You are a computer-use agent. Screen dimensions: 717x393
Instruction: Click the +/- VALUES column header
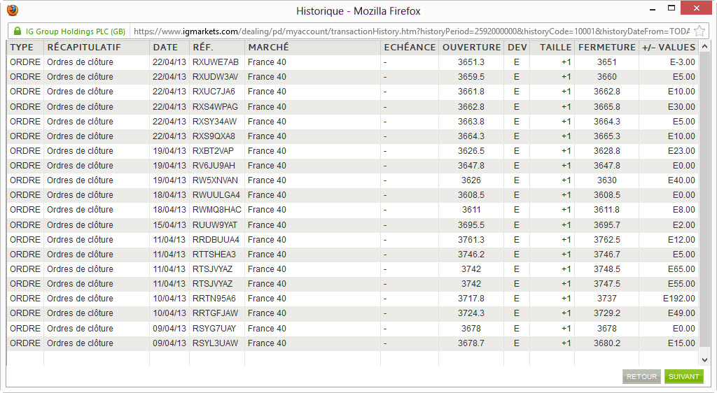tap(669, 48)
